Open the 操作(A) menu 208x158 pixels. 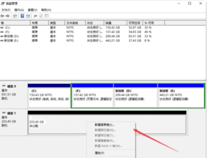click(x=19, y=10)
